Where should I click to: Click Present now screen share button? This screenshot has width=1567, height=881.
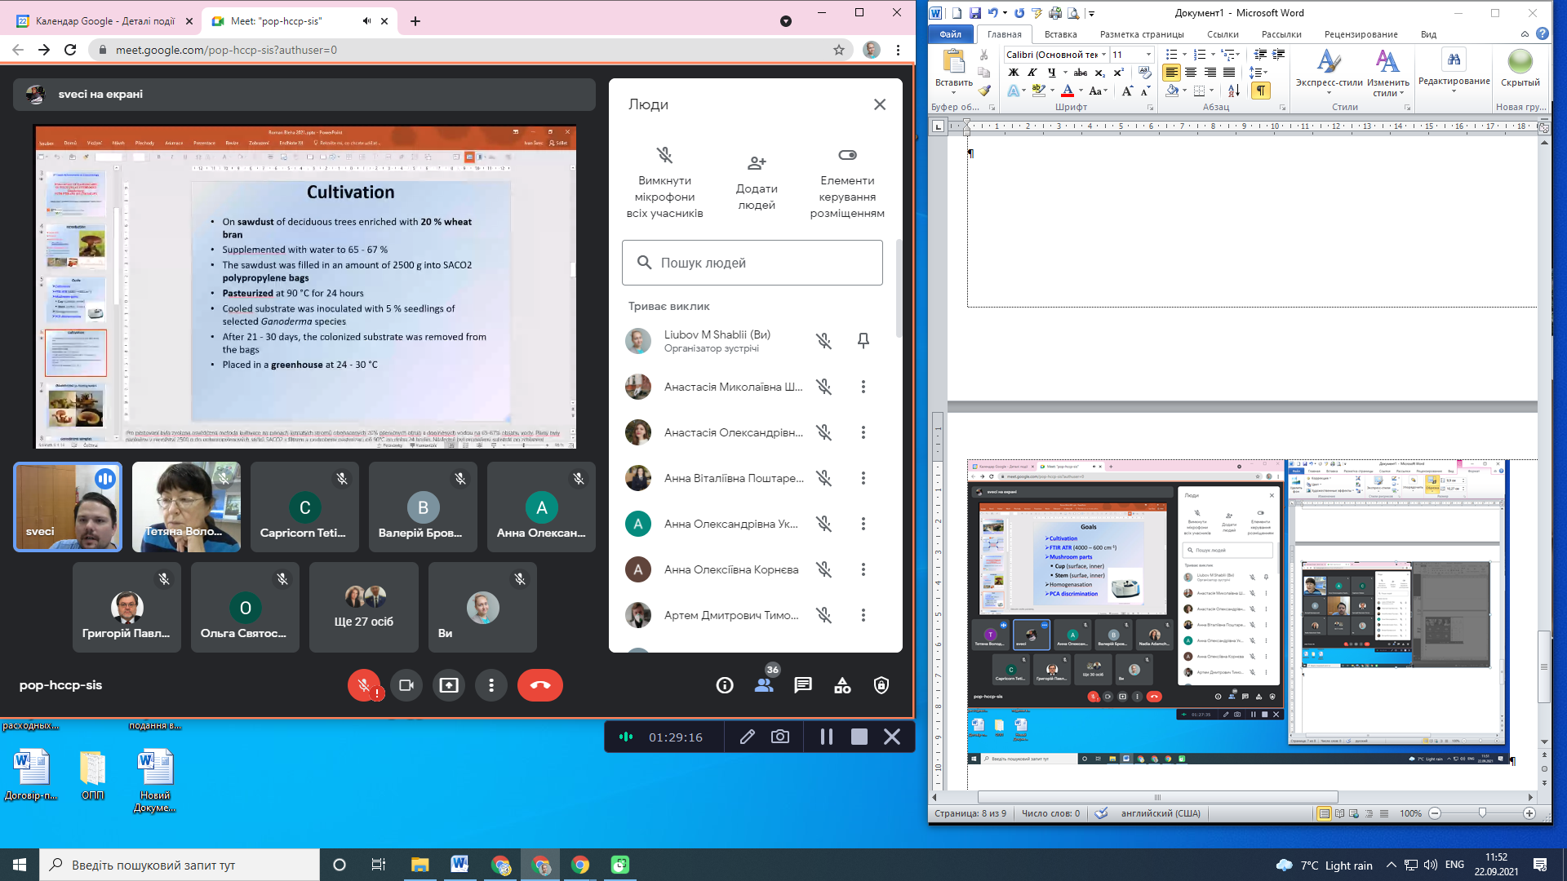449,685
